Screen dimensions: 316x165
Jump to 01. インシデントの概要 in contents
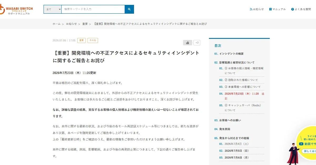(229, 54)
